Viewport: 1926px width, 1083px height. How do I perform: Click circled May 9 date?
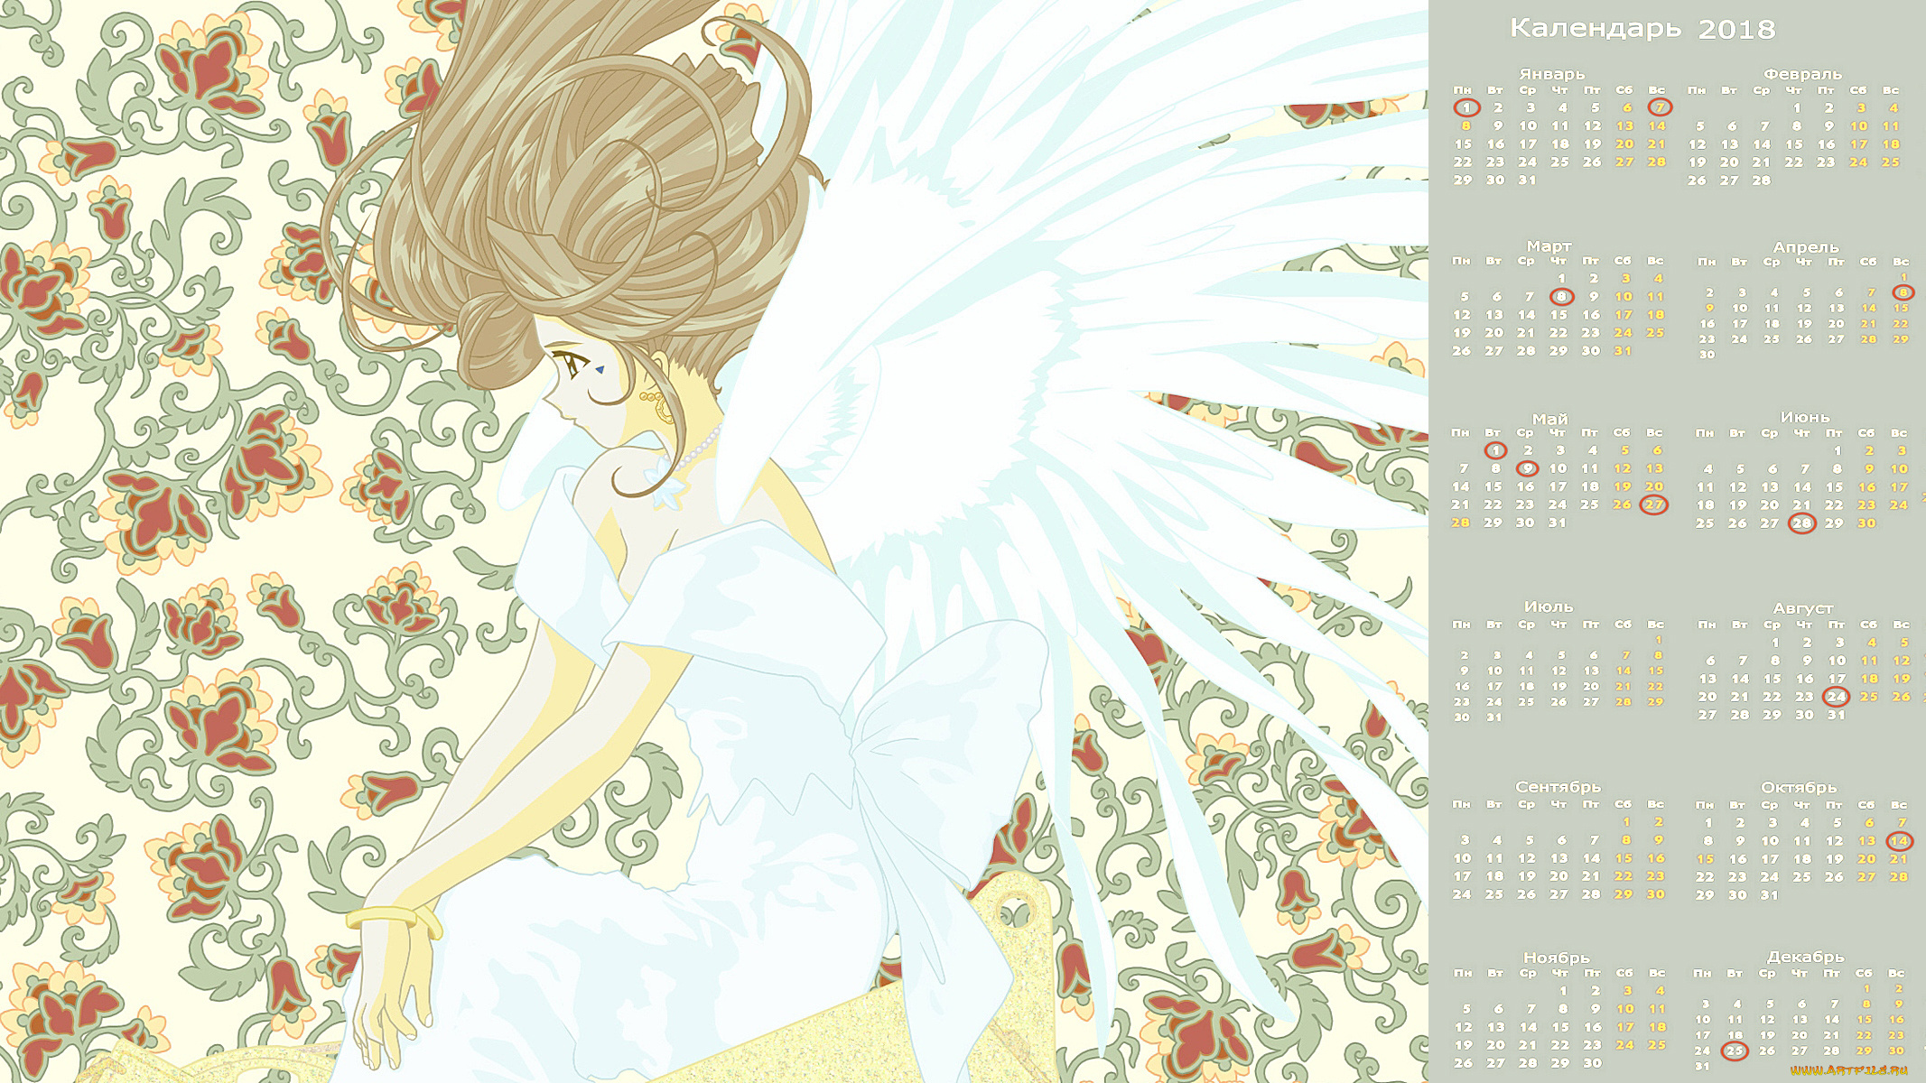tap(1526, 468)
